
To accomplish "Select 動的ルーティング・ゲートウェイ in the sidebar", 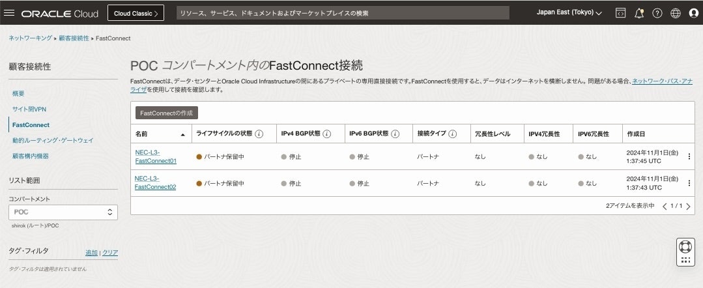I will pyautogui.click(x=53, y=140).
